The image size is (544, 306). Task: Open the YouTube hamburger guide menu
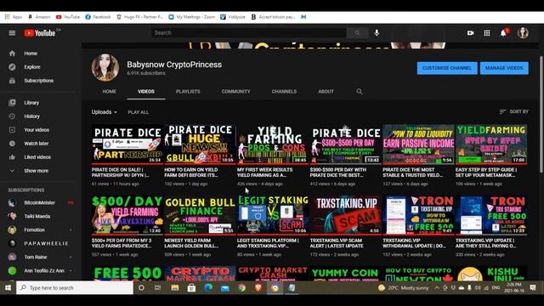(12, 33)
